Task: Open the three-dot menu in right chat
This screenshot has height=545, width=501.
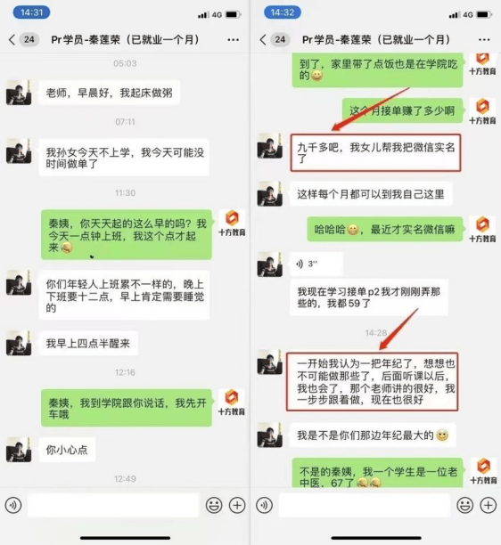Action: (x=484, y=40)
